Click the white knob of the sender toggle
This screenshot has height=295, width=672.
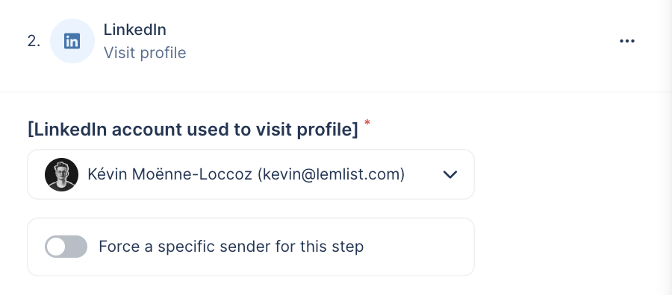56,247
